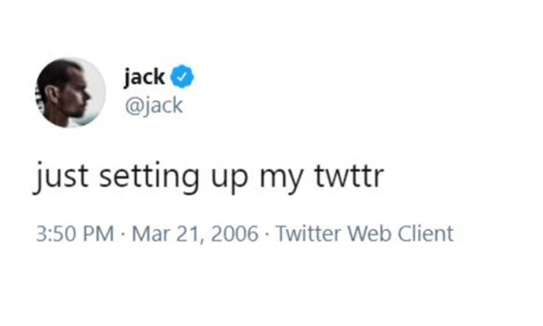
Task: Open the @jack handle link
Action: pyautogui.click(x=153, y=105)
